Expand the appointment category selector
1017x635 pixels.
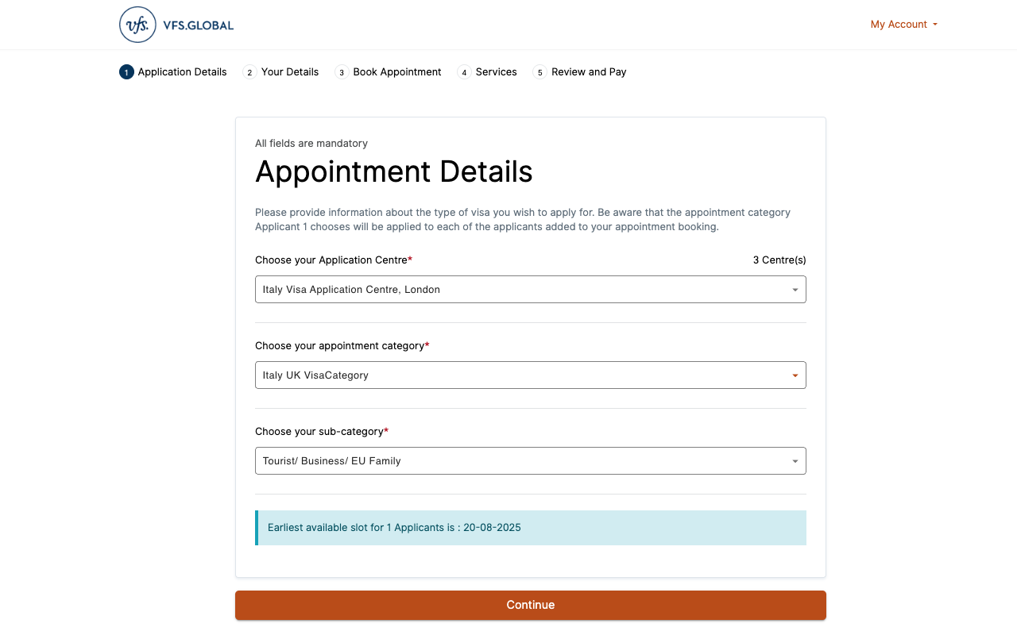point(530,375)
